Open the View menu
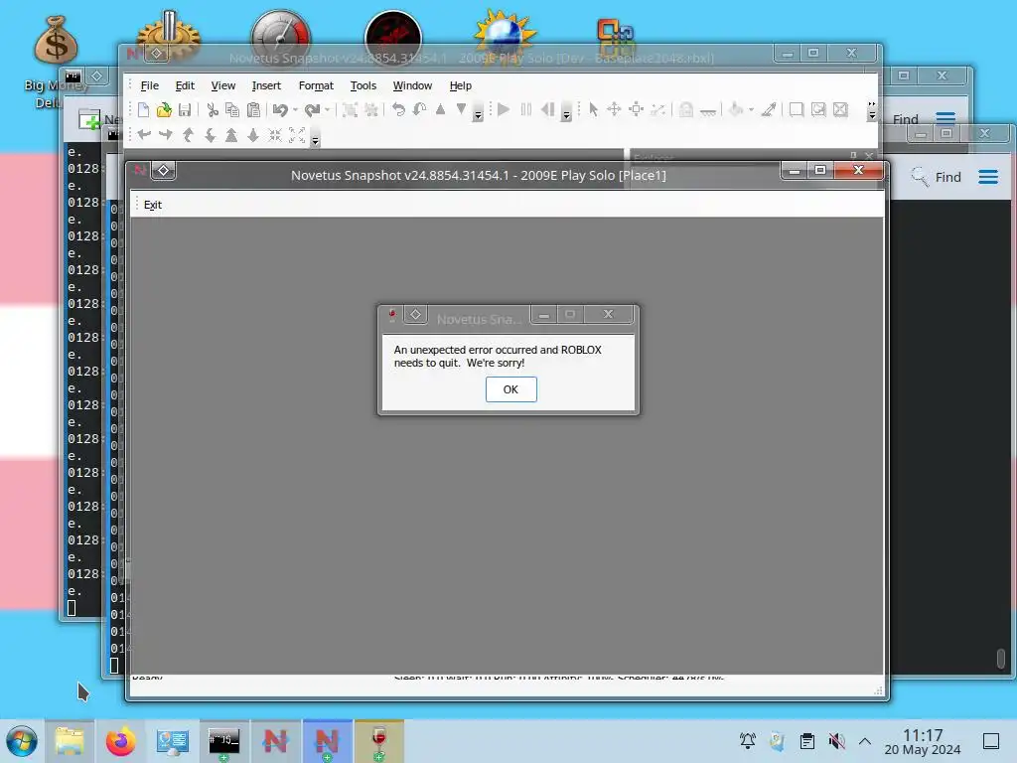The image size is (1017, 763). point(223,85)
